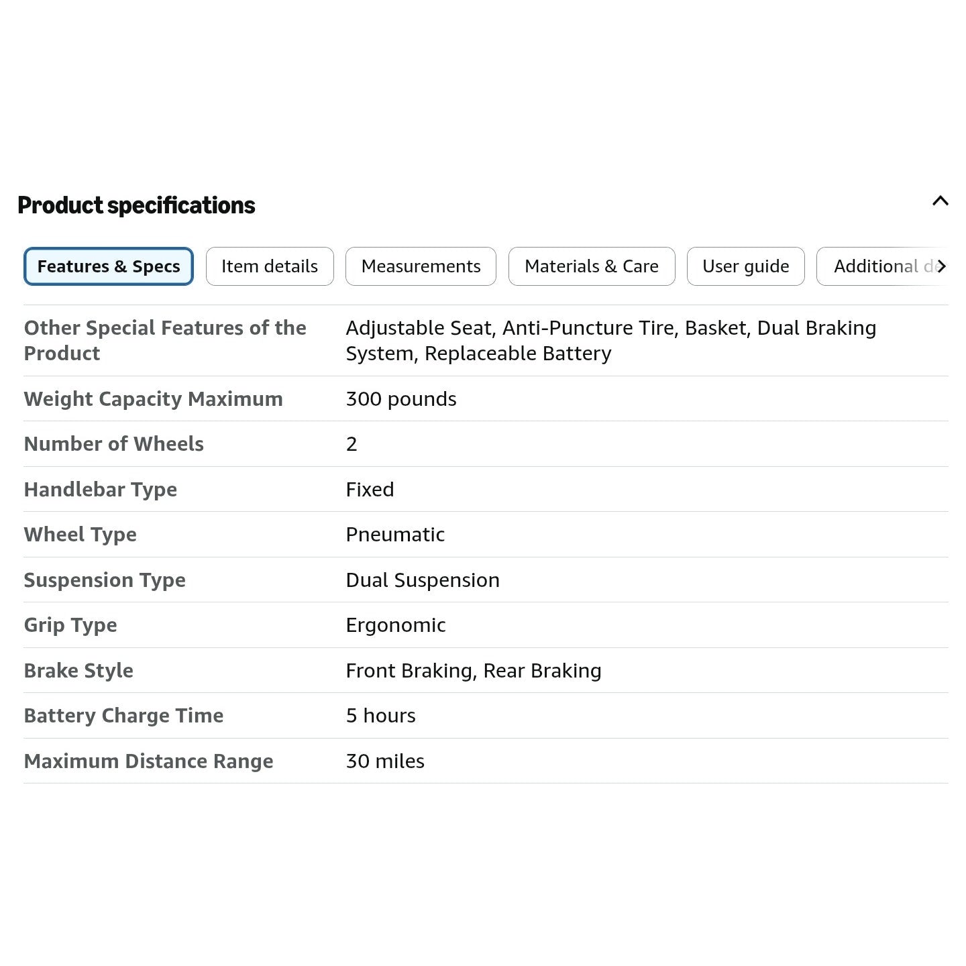Screen dimensions: 966x966
Task: Click the Pneumatic wheel type value
Action: click(x=395, y=535)
